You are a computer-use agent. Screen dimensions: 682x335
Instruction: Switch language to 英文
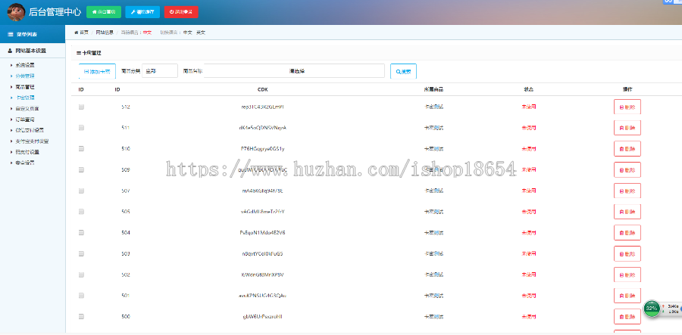pos(201,33)
